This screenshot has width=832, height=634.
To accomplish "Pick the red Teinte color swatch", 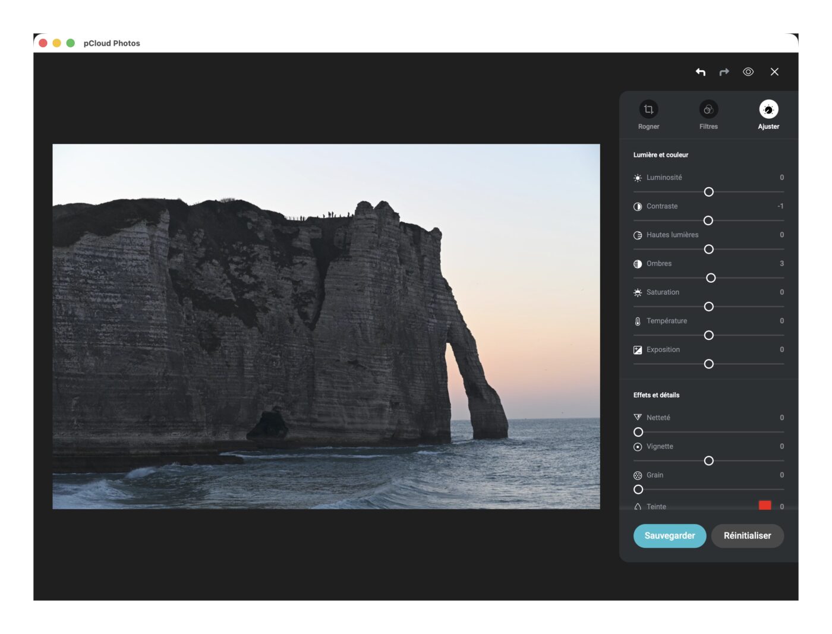I will coord(765,505).
